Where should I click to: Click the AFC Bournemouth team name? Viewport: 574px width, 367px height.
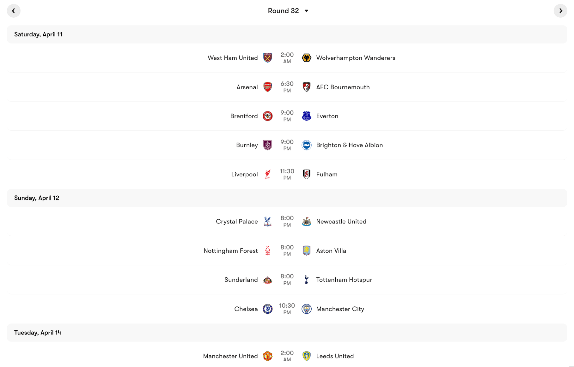pyautogui.click(x=343, y=87)
